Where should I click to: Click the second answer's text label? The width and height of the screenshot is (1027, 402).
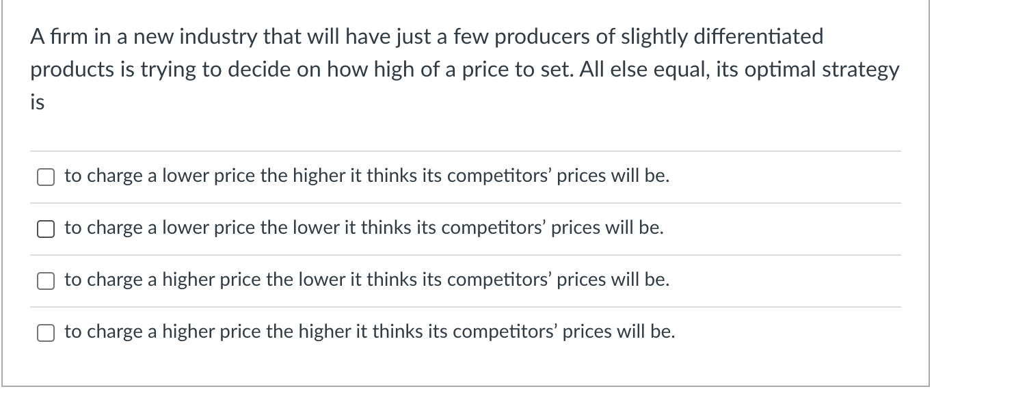362,228
